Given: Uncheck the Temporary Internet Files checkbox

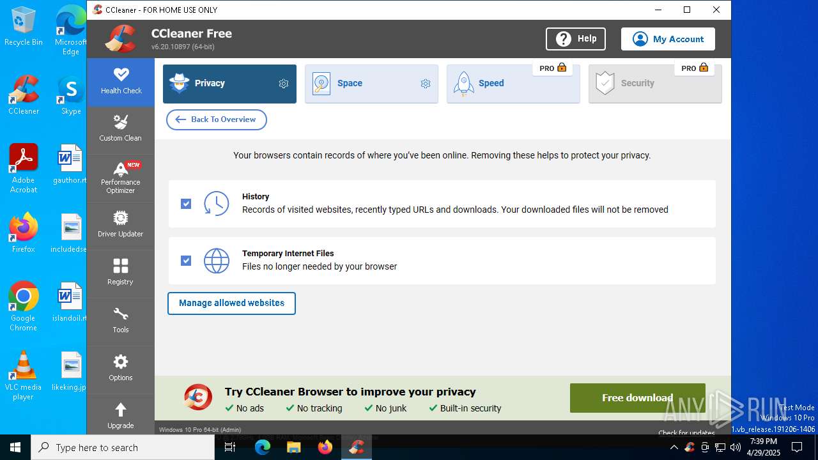Looking at the screenshot, I should pos(186,261).
